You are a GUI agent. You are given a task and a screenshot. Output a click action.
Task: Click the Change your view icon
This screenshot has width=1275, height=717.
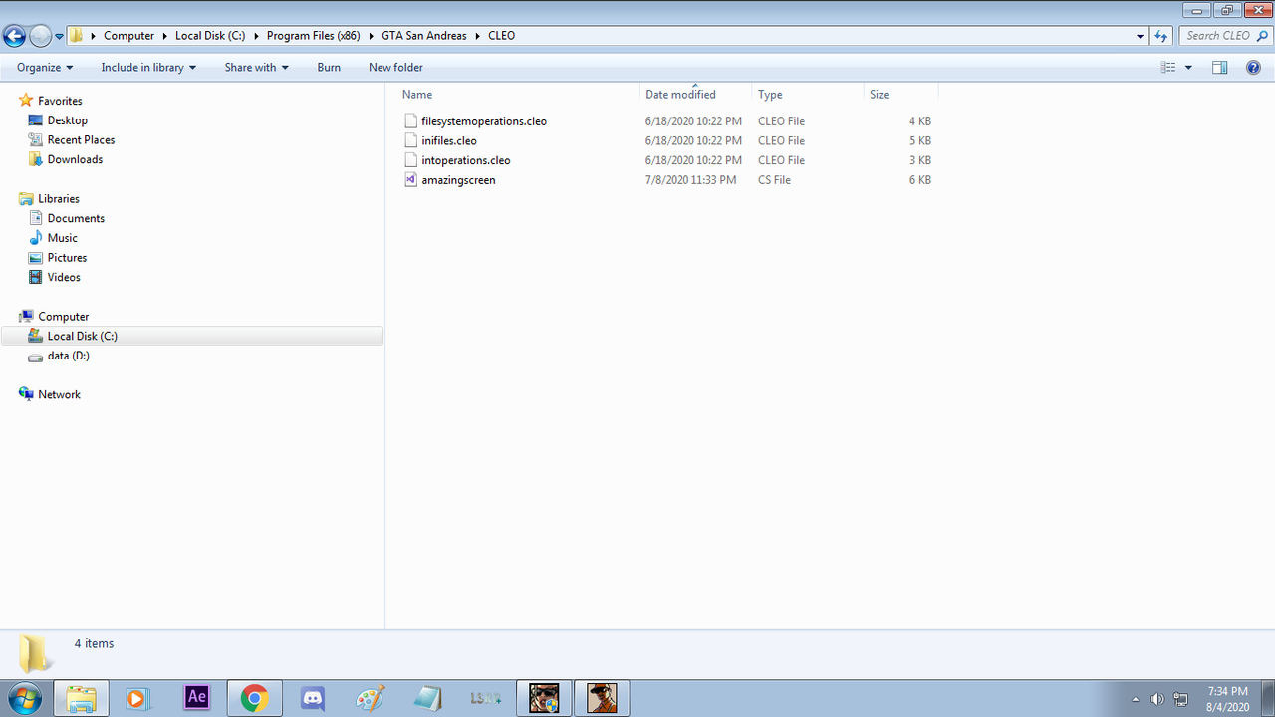tap(1168, 68)
